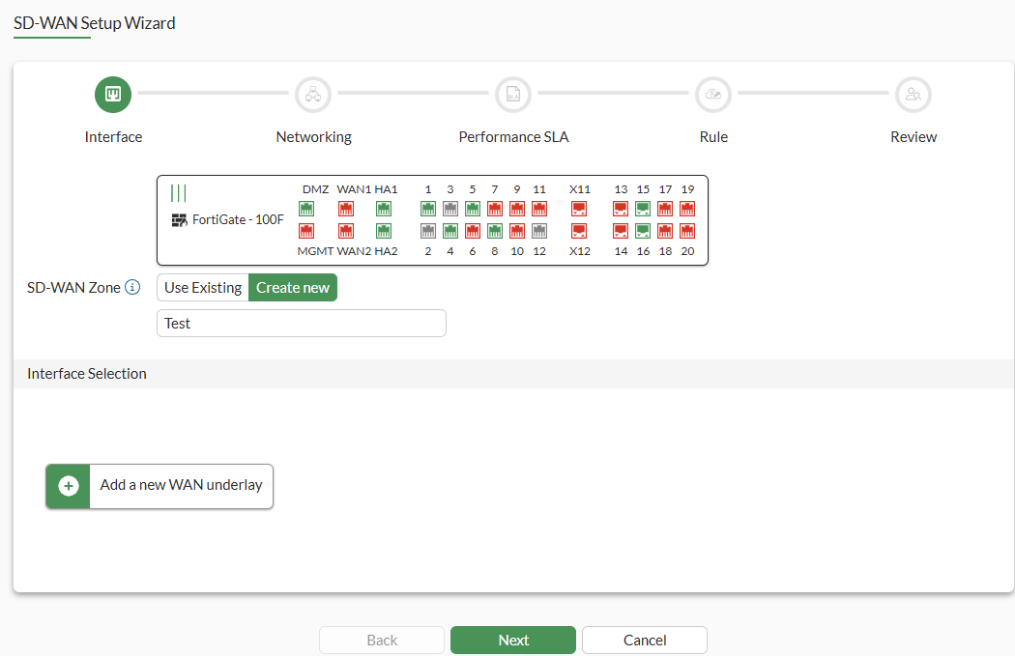Click the SD-WAN Zone info icon

tap(132, 287)
